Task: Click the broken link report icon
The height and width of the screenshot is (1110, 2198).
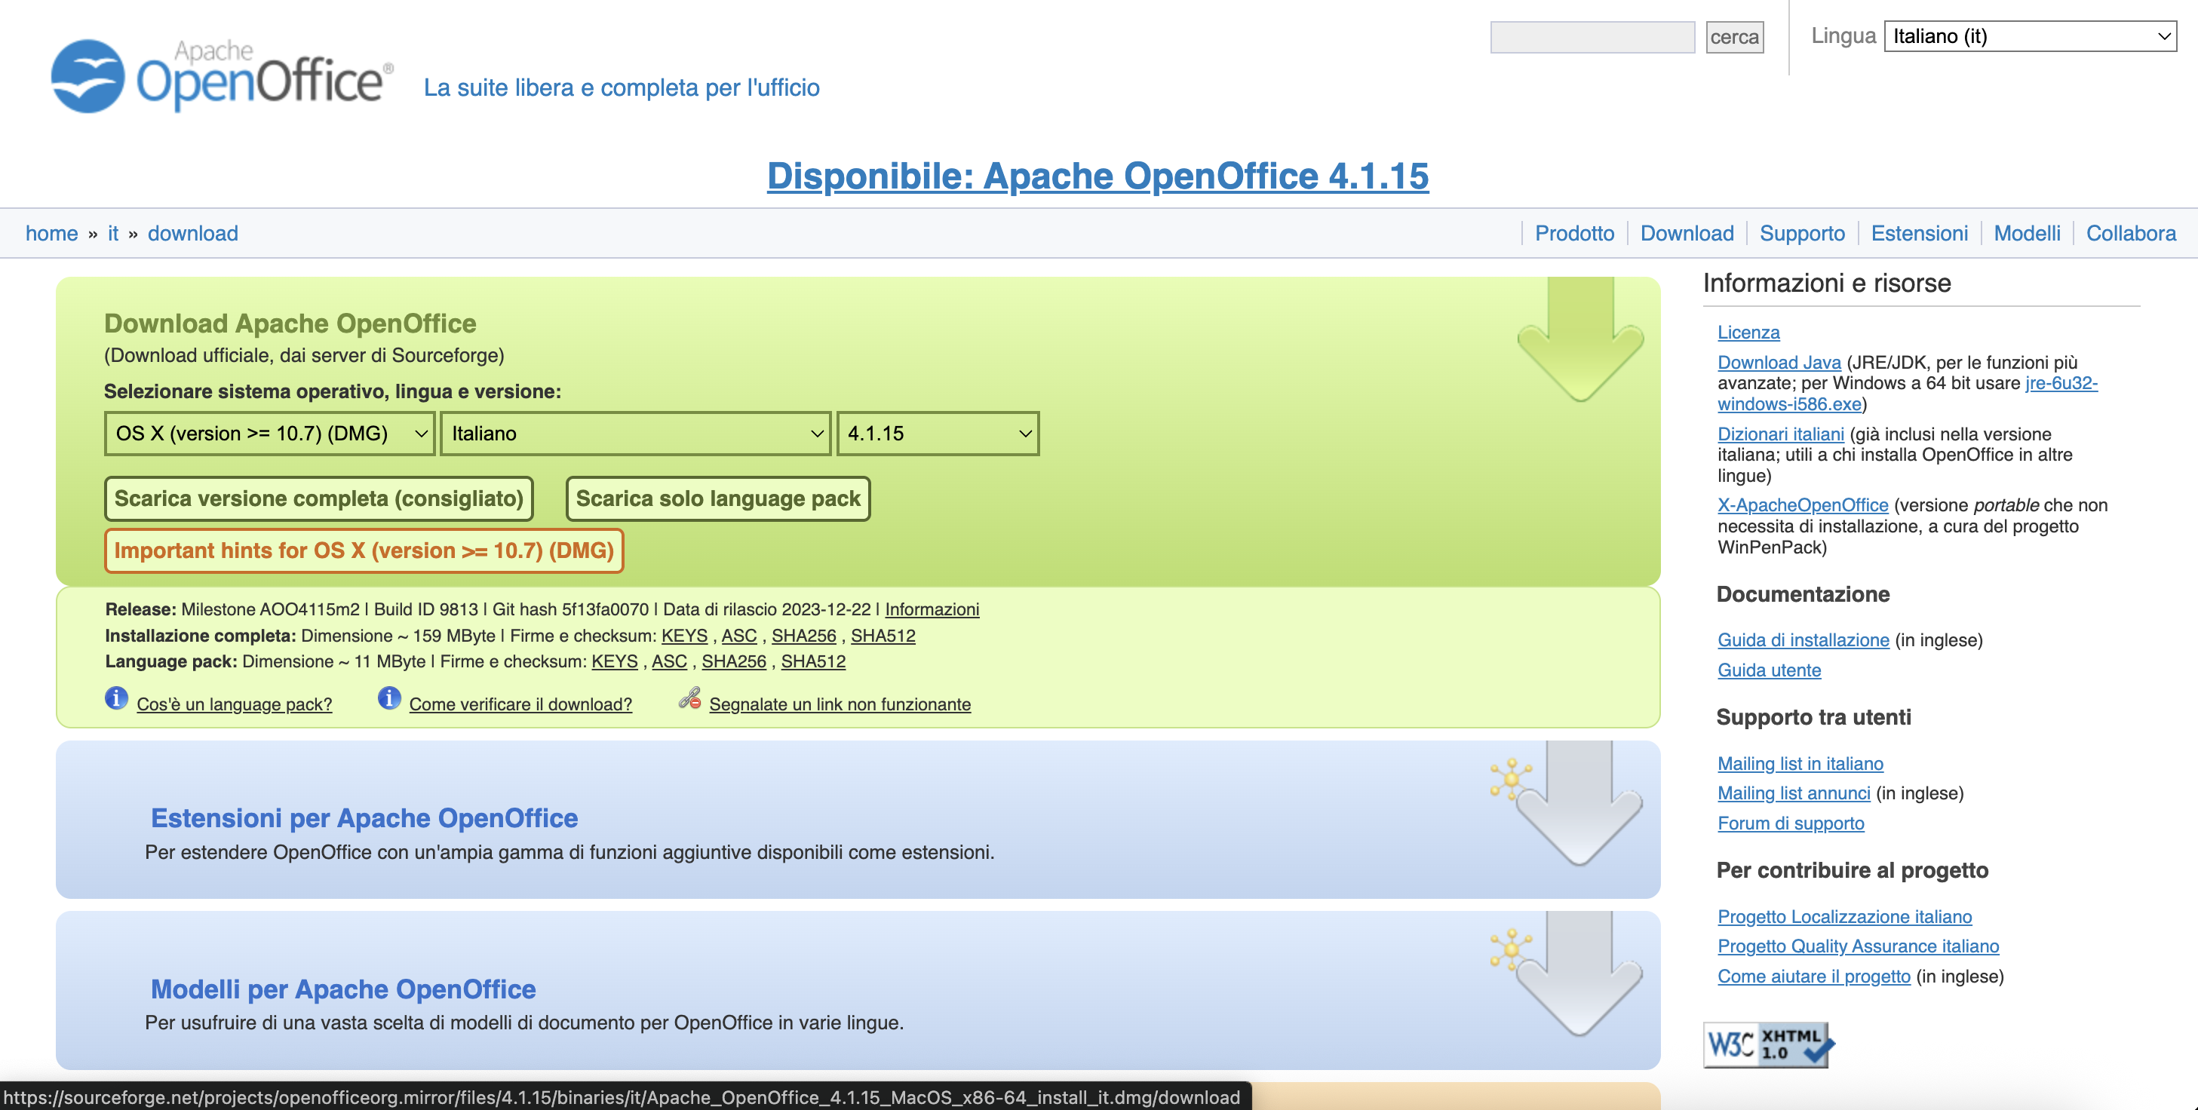Action: point(690,699)
